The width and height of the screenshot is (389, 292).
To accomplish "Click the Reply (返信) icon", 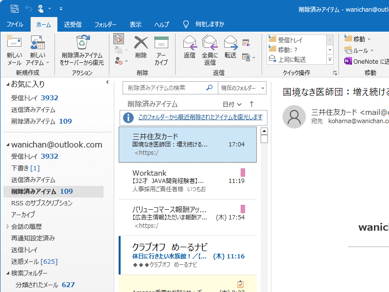I will (190, 42).
